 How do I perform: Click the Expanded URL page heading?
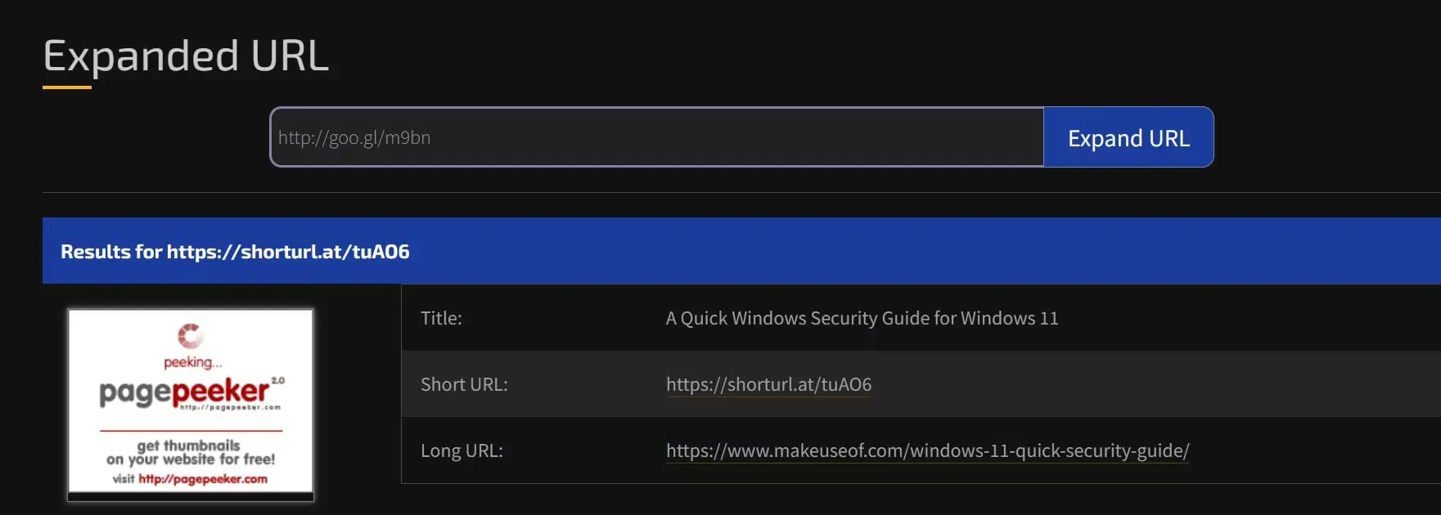(x=186, y=56)
